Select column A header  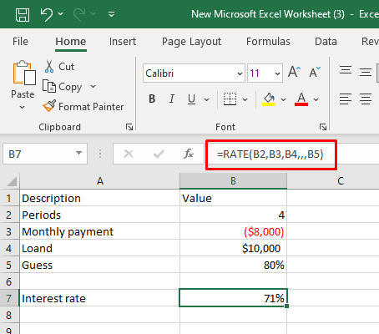click(100, 181)
